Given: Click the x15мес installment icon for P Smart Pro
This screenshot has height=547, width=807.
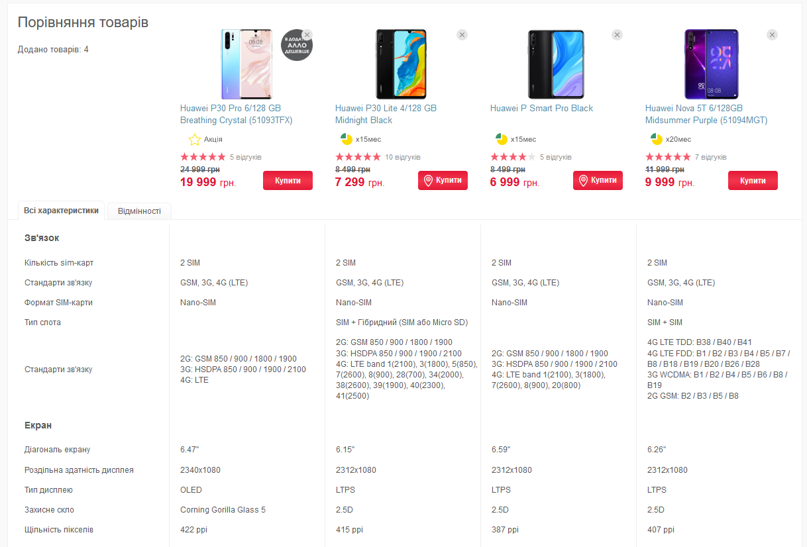Looking at the screenshot, I should coord(501,139).
